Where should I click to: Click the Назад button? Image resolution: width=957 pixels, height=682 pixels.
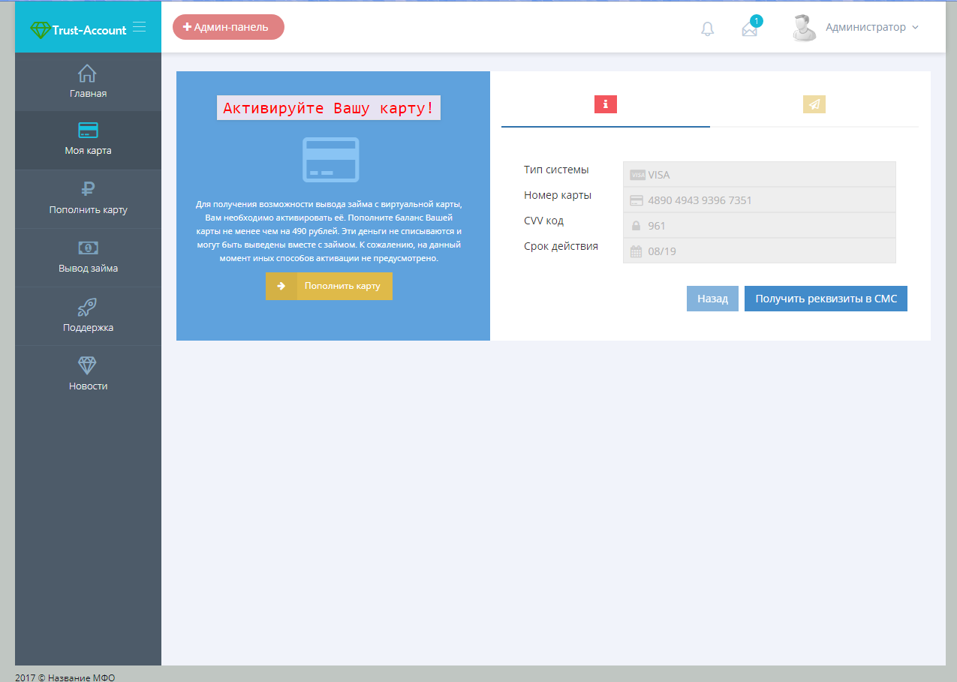(x=712, y=299)
